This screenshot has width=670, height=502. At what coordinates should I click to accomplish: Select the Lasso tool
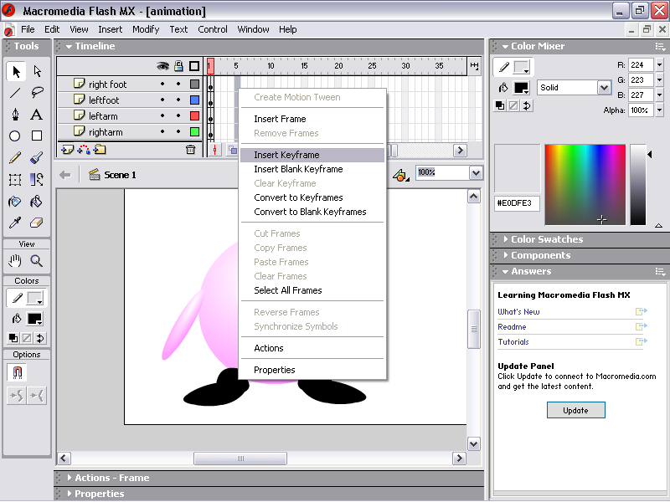pyautogui.click(x=37, y=93)
